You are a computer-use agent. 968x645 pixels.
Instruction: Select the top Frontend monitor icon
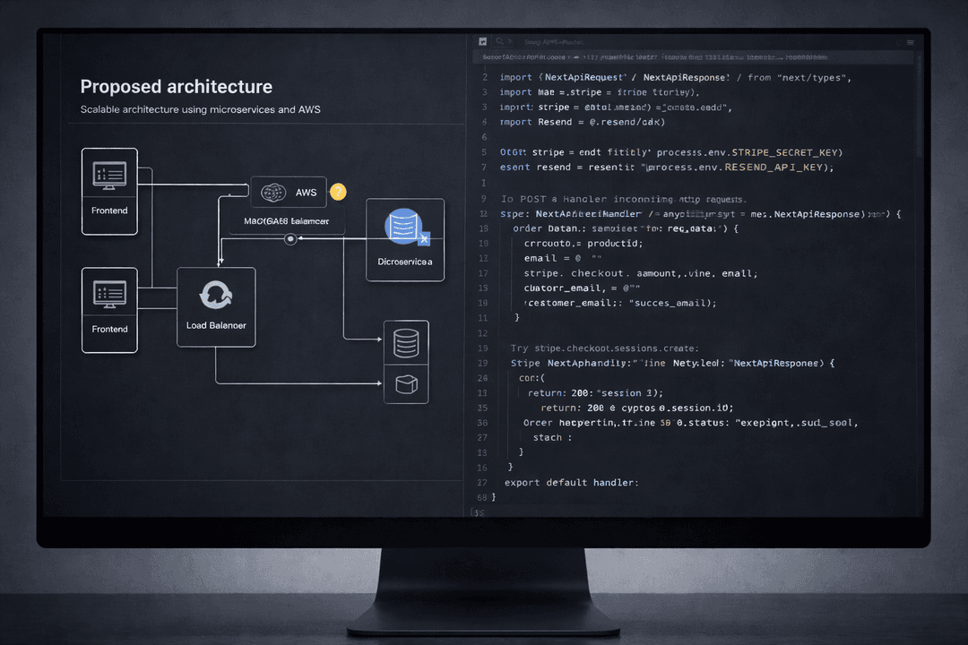[x=109, y=172]
